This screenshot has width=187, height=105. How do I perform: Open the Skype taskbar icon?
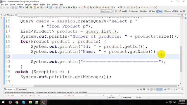[x=23, y=102]
